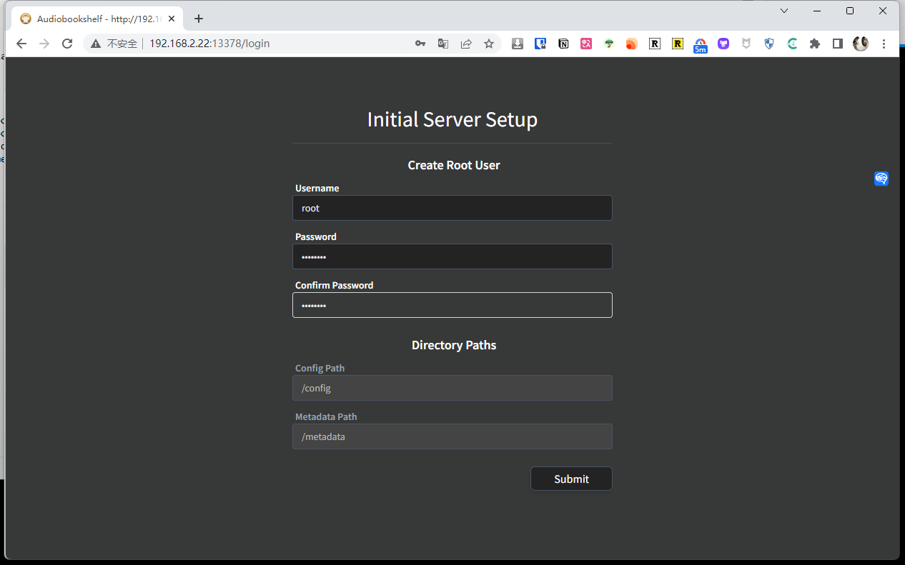Focus the Password input field
905x565 pixels.
click(452, 256)
